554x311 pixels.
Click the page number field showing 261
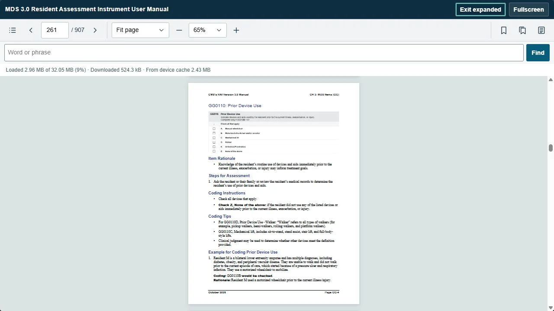tap(55, 30)
